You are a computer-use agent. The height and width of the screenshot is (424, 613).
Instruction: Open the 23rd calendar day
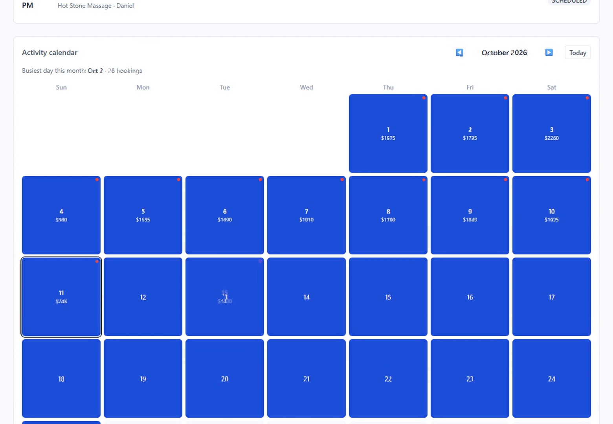(x=470, y=378)
